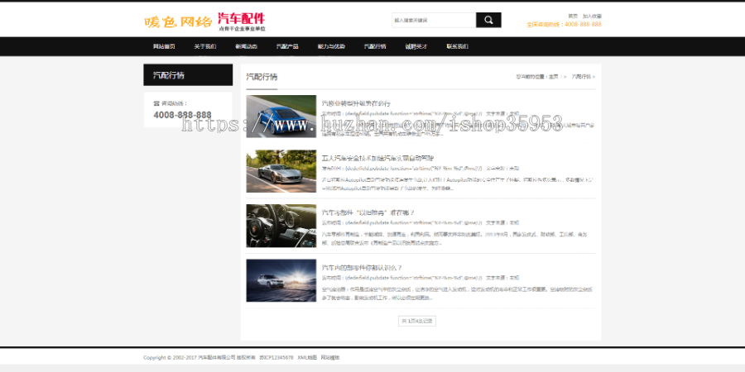Focus the keyword search input field
Viewport: 745px width, 372px height.
point(434,20)
